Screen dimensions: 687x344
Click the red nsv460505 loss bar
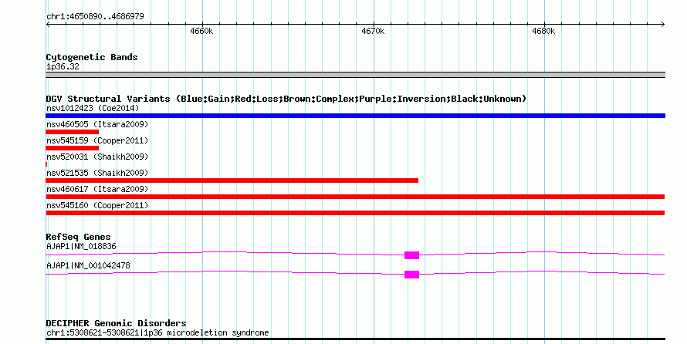(73, 132)
